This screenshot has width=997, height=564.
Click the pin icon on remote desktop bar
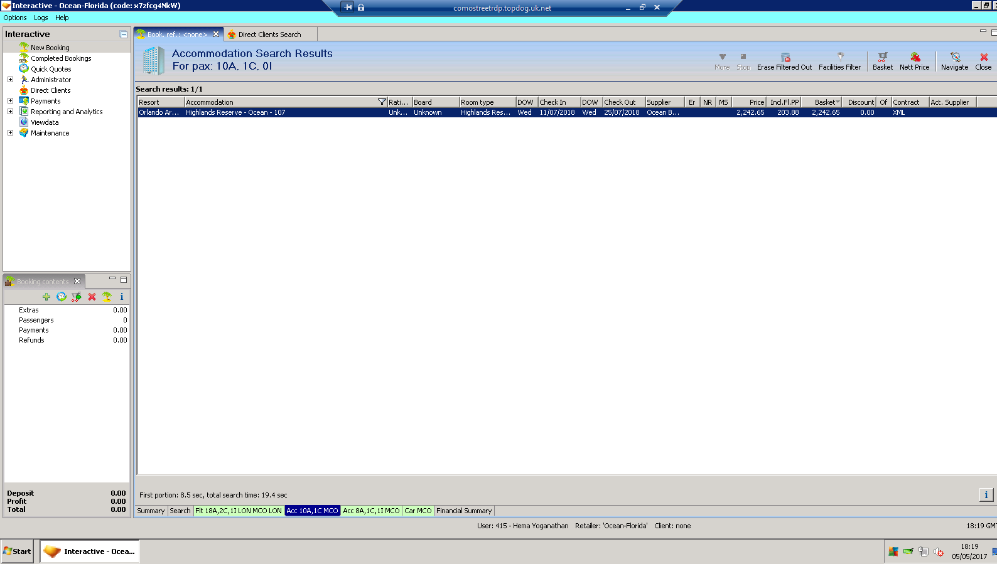348,8
